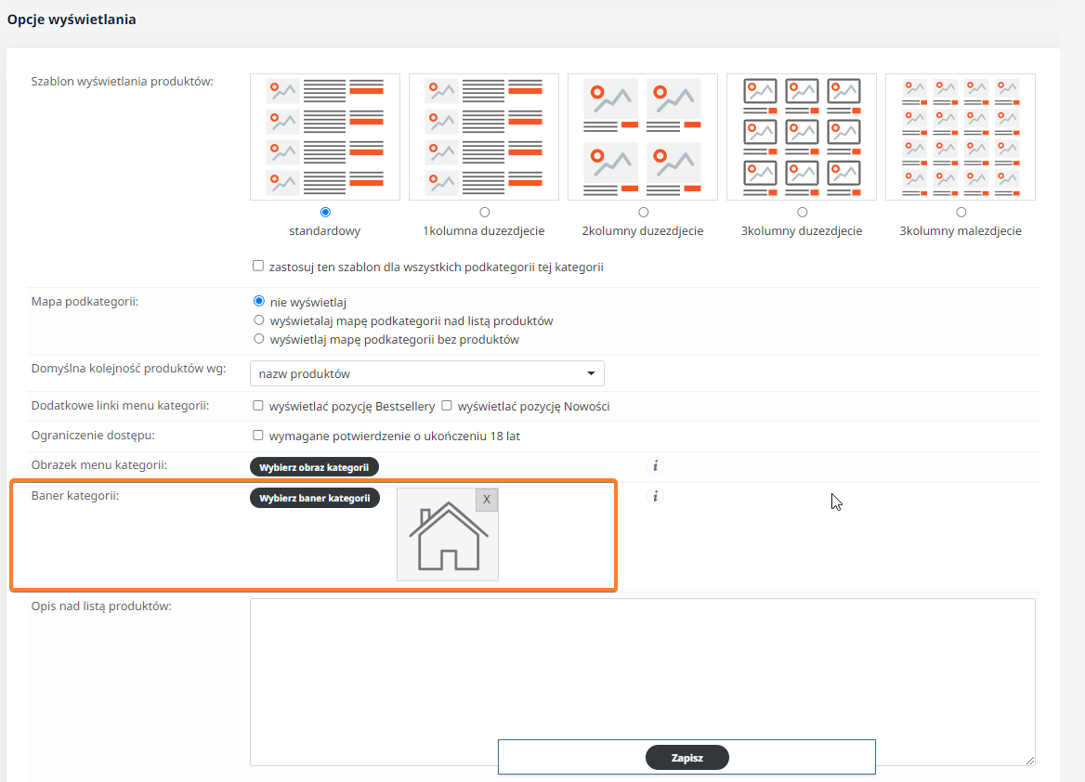Require age 18 confirmation checkbox

(258, 436)
